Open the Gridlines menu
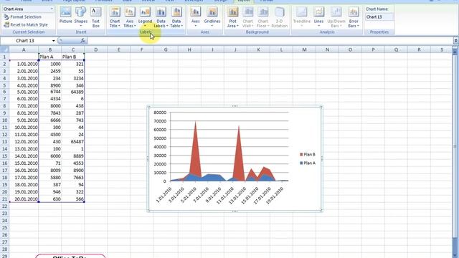The width and height of the screenshot is (459, 258). (212, 17)
